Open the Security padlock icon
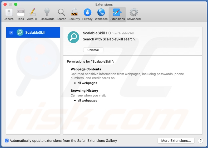Screen dimensions: 208x148 point(74,12)
